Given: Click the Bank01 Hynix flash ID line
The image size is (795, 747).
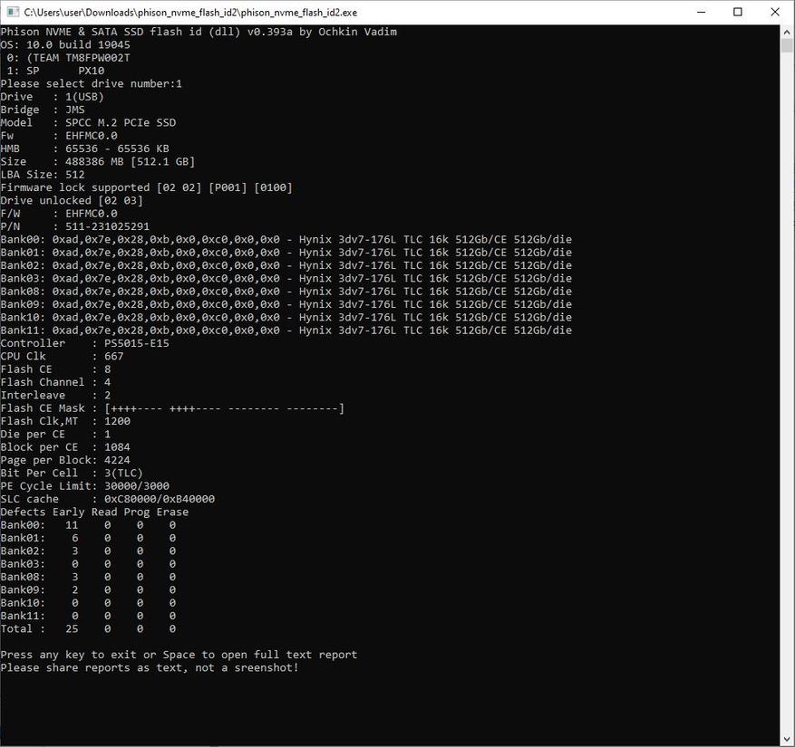Looking at the screenshot, I should [286, 253].
